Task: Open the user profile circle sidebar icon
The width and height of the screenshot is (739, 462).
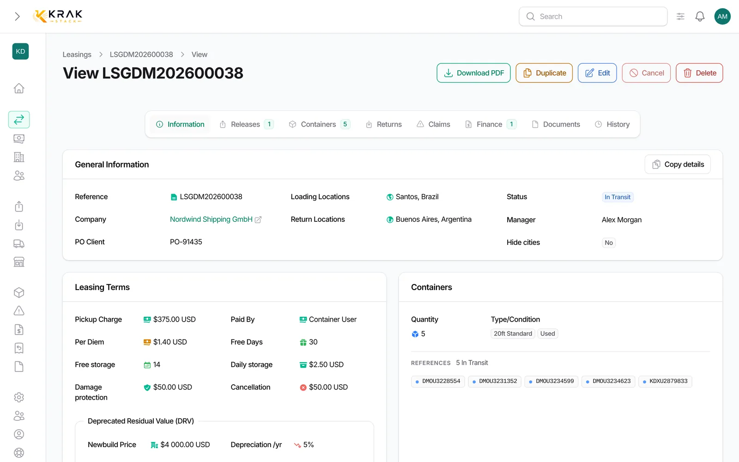Action: [19, 434]
